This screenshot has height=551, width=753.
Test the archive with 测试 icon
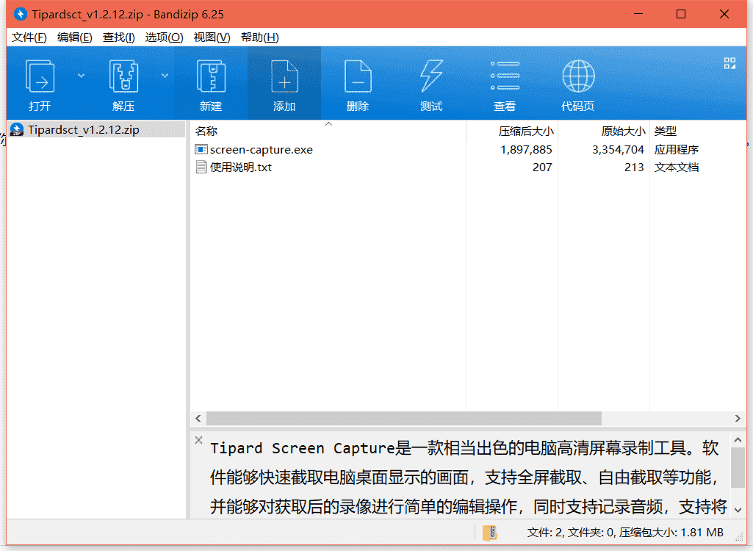point(431,76)
